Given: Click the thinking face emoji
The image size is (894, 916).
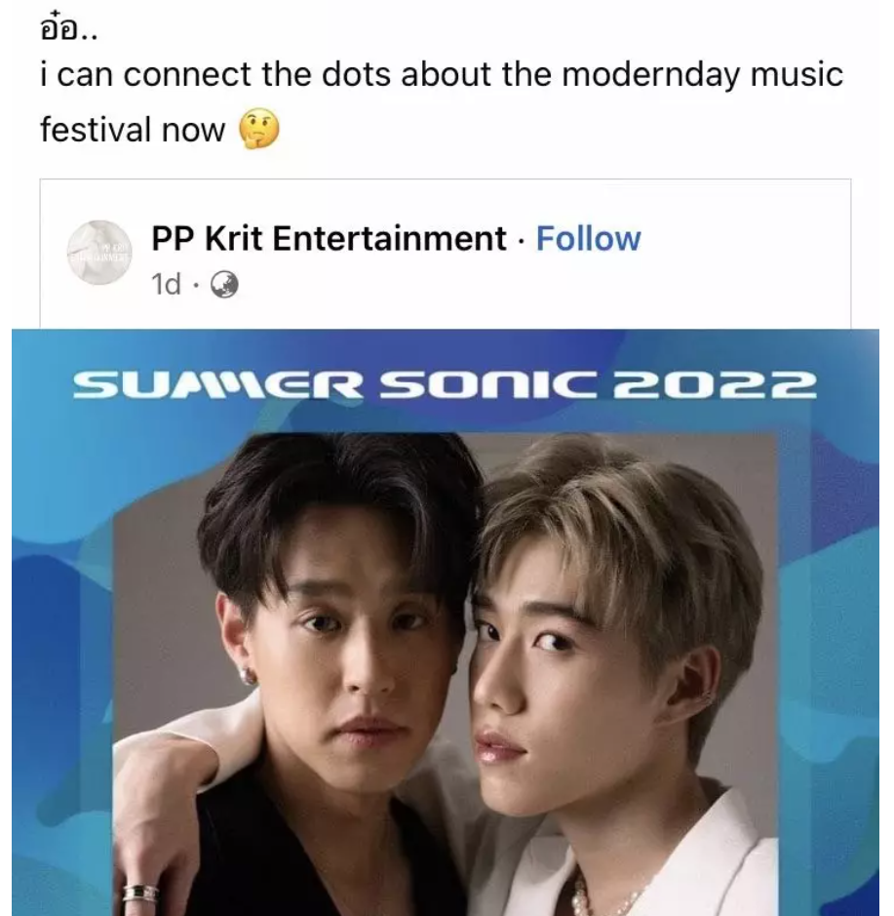Looking at the screenshot, I should 259,129.
